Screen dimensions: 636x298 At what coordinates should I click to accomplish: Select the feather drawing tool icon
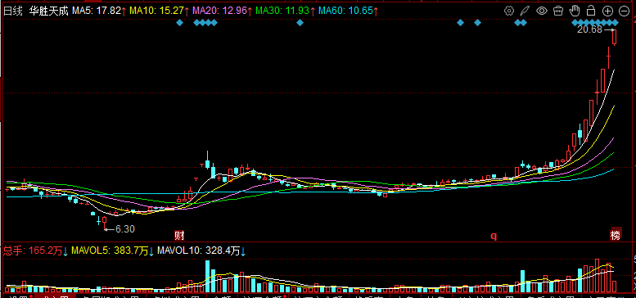pos(525,11)
